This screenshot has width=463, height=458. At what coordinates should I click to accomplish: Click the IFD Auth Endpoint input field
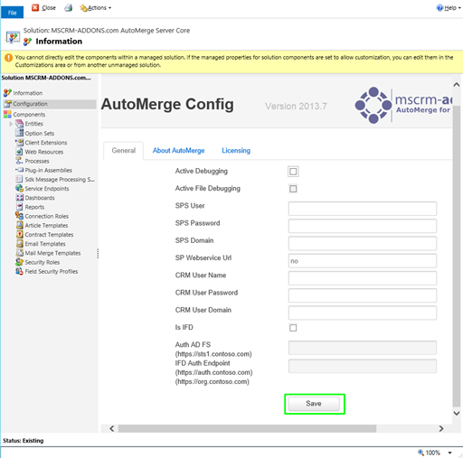point(363,366)
